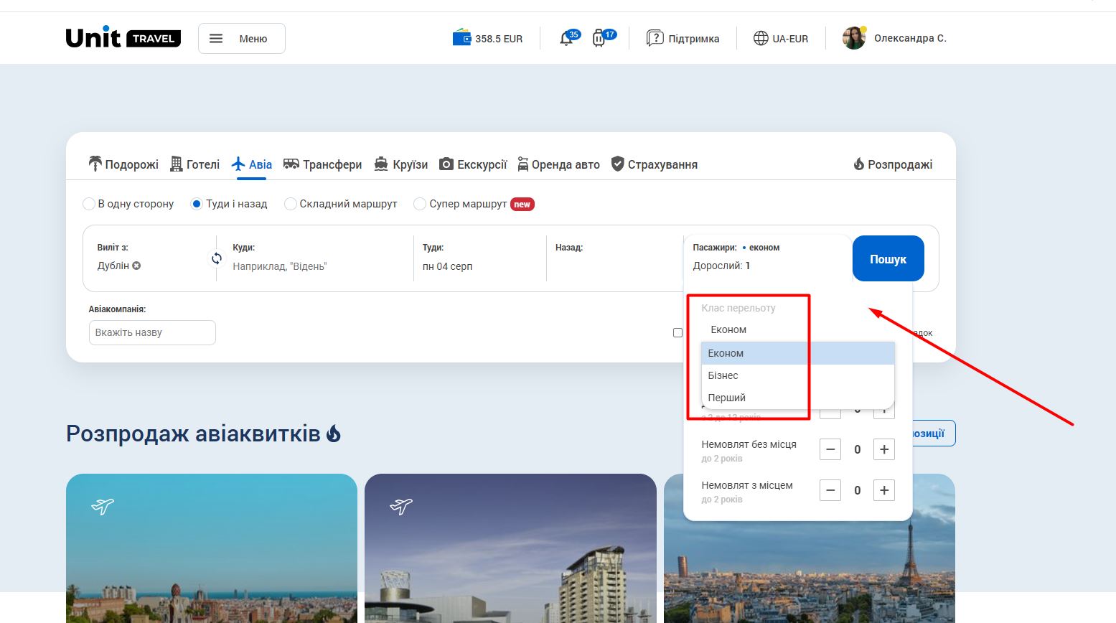The width and height of the screenshot is (1116, 623).
Task: Open the Назад return date field
Action: tap(614, 258)
